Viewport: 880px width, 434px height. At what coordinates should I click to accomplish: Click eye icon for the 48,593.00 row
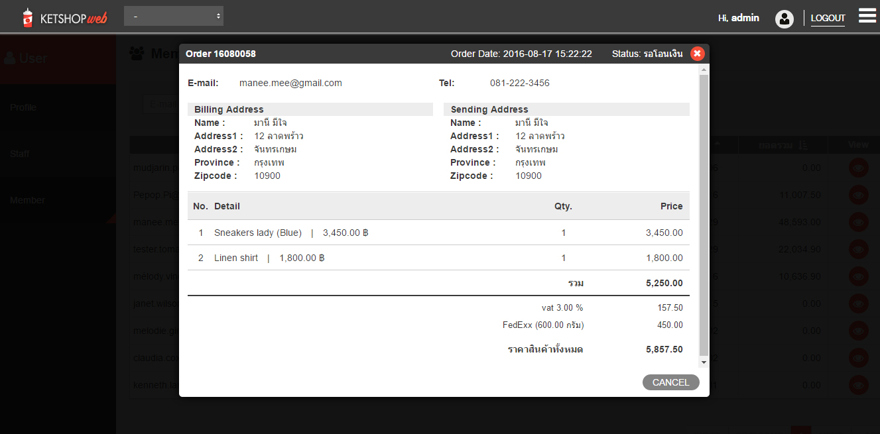click(x=858, y=222)
